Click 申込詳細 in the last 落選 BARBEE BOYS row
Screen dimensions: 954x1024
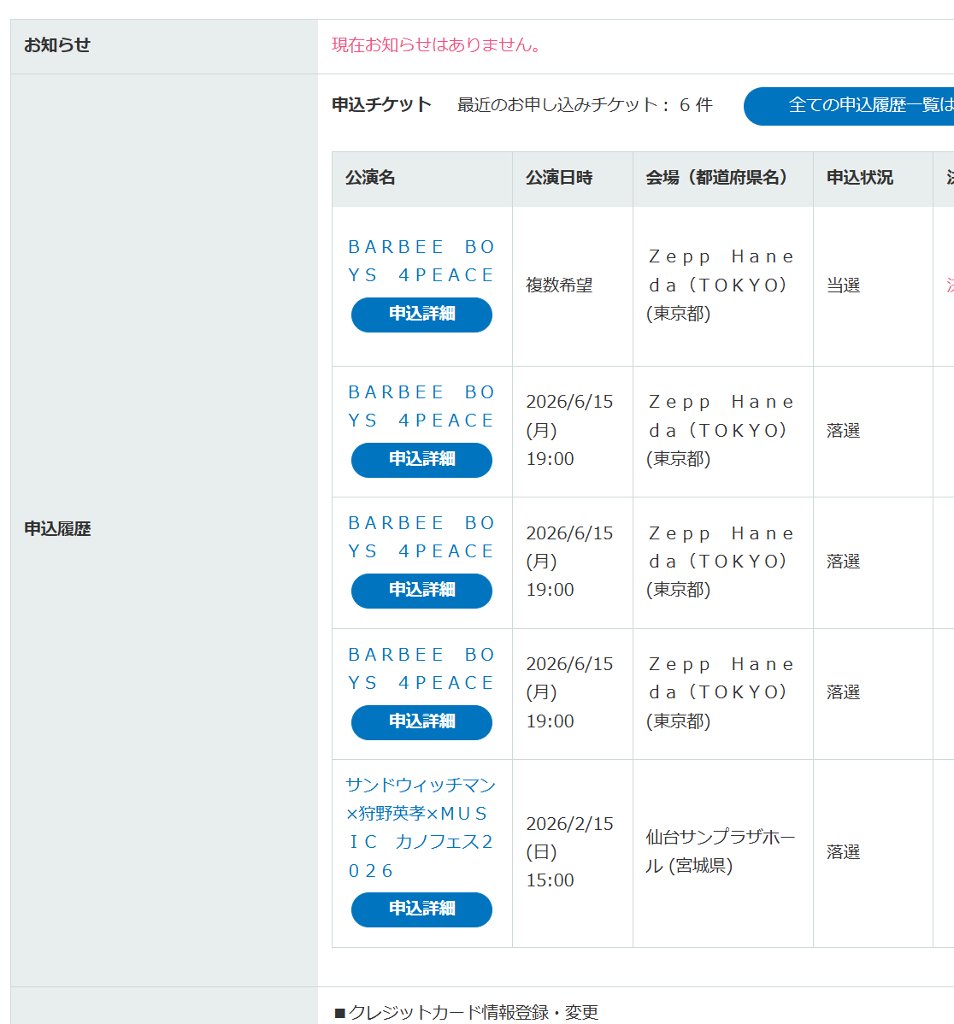pos(421,722)
